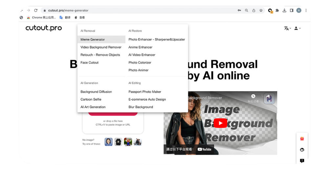Click the bookmark star in address bar

(x=261, y=10)
